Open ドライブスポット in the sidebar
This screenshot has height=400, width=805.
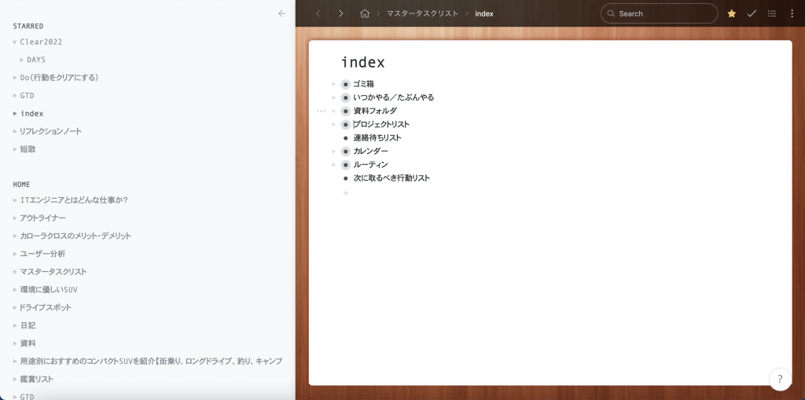coord(46,307)
